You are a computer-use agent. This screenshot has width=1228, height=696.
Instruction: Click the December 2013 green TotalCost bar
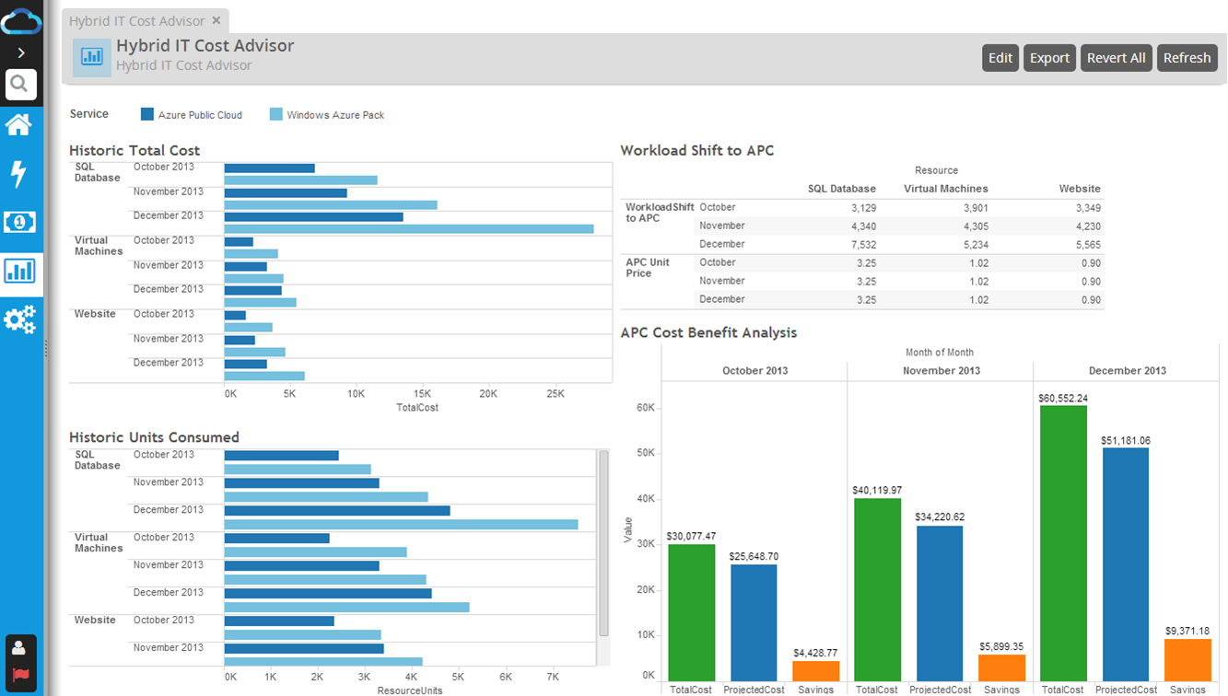[1063, 543]
